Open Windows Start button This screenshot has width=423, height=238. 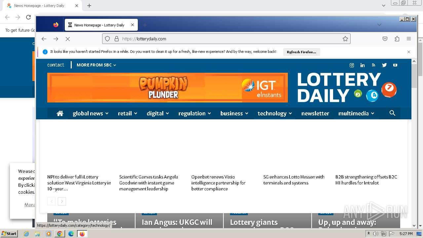tap(9, 234)
